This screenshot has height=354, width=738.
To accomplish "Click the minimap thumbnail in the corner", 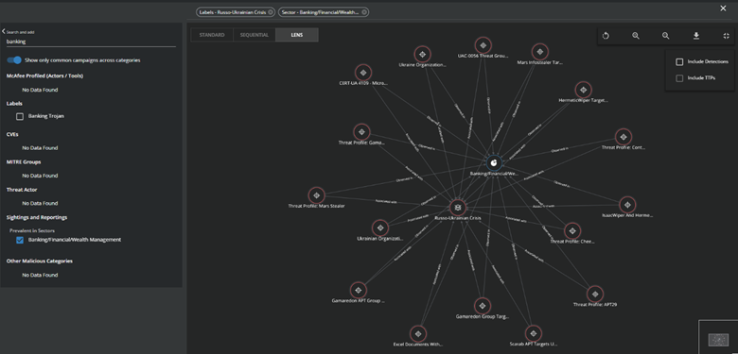I will coord(718,339).
